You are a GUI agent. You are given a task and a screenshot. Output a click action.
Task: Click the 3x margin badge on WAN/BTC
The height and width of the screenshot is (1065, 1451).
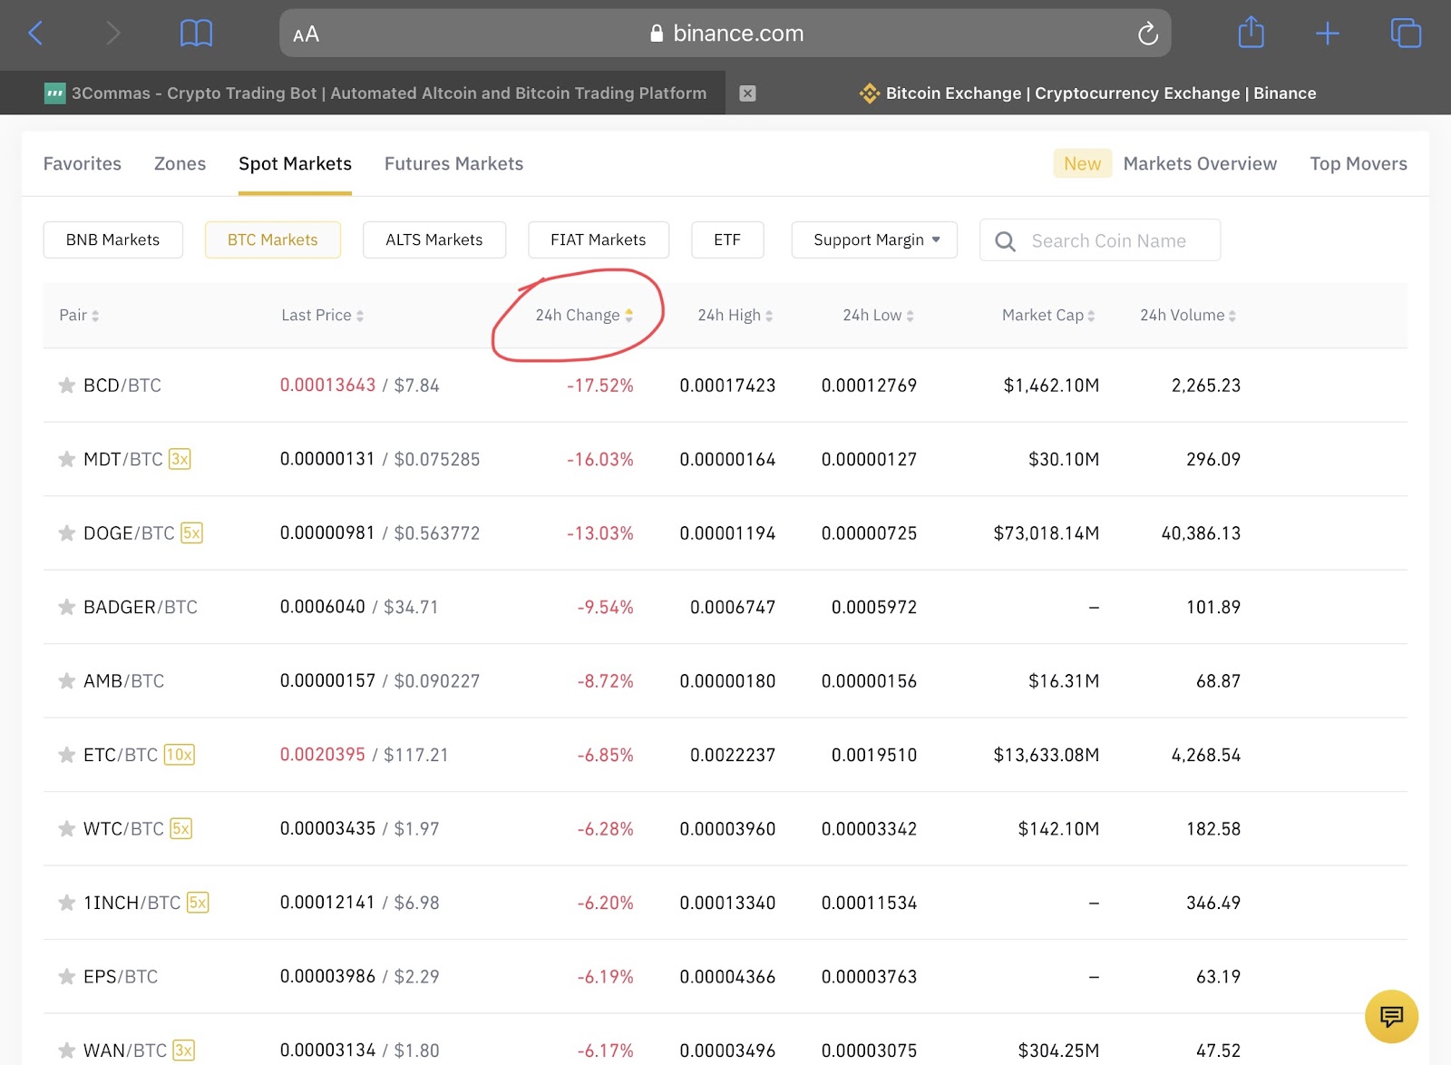point(183,1050)
